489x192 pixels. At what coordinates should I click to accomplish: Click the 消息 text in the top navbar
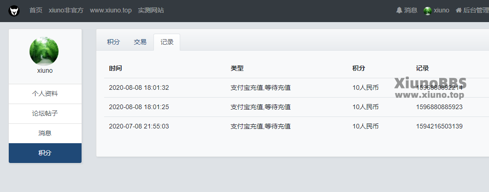[411, 10]
